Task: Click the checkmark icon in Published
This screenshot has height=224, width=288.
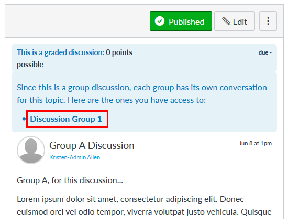Action: coord(159,21)
